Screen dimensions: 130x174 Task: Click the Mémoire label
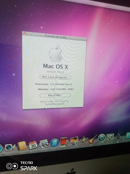pyautogui.click(x=43, y=89)
